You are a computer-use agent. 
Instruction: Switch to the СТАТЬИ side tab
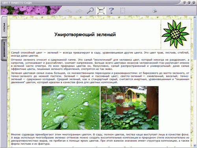tap(4, 27)
